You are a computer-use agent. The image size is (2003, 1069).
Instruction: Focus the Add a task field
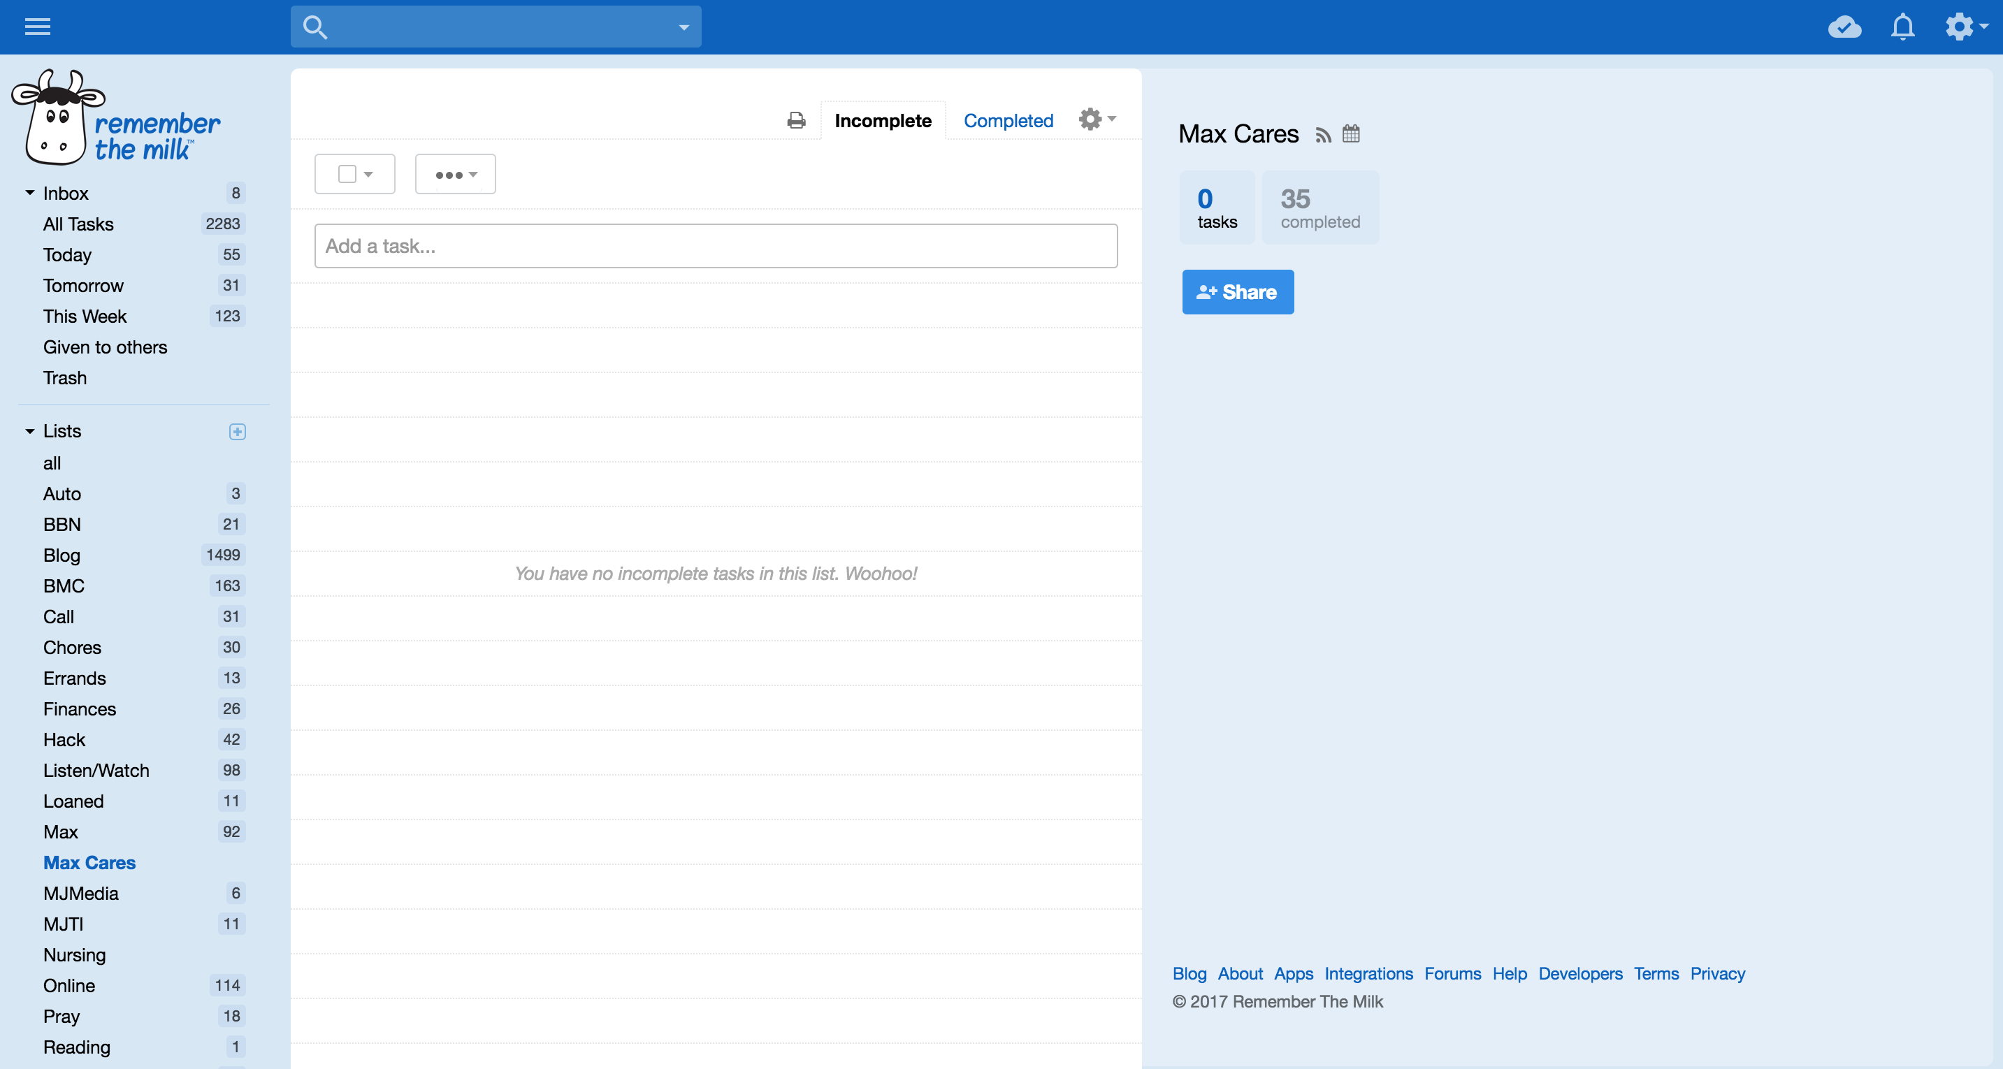click(716, 246)
